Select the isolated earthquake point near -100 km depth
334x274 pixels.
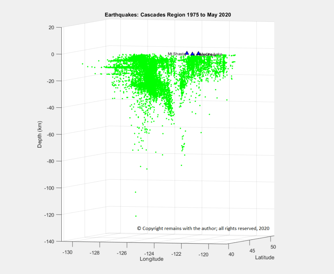[135, 192]
